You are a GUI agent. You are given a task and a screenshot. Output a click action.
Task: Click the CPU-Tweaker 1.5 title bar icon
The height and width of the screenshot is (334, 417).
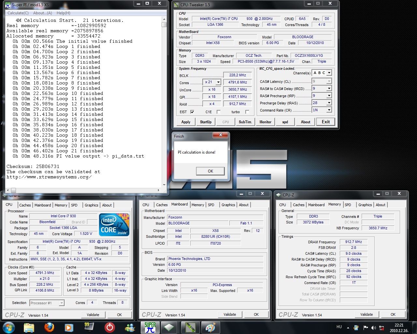[x=176, y=5]
